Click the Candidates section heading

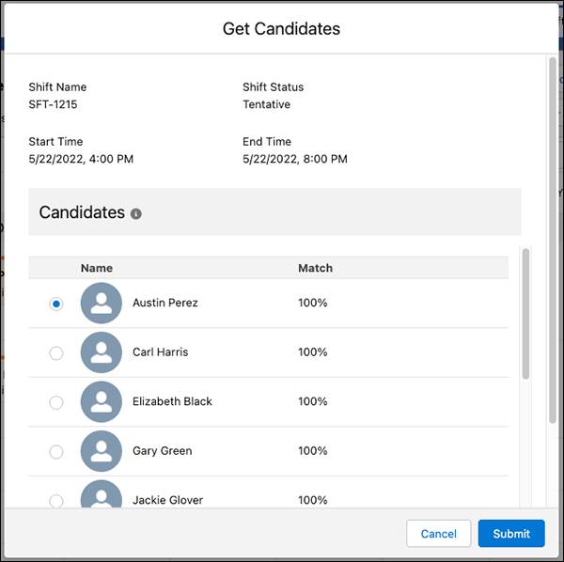82,212
